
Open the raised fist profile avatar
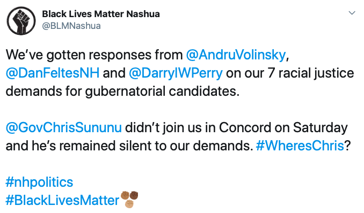coord(21,21)
